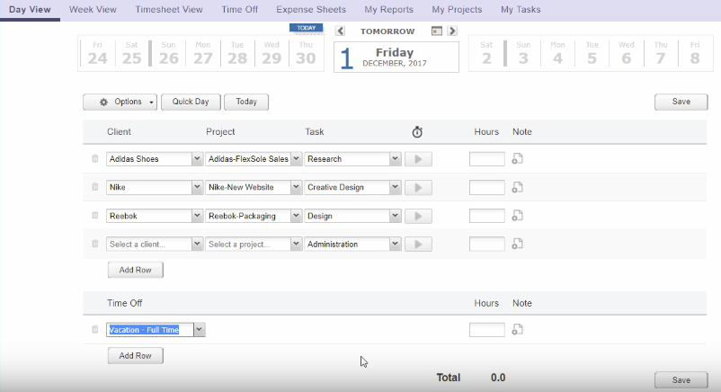Screen dimensions: 721x392
Task: Click the Hours field for the Nike row
Action: (x=486, y=187)
